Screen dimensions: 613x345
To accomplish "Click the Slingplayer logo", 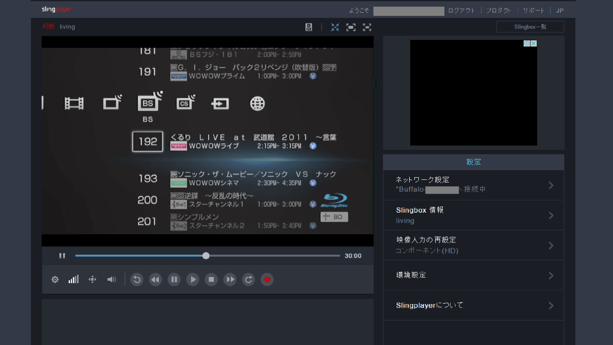I will 57,10.
